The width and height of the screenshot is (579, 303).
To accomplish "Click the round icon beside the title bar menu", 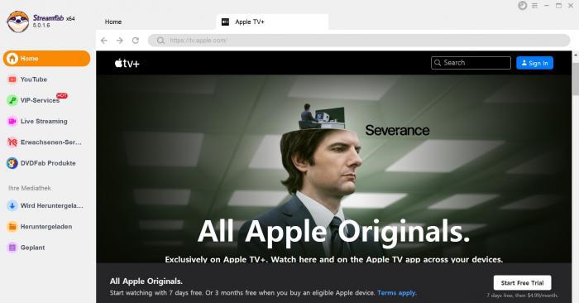I will pos(522,6).
